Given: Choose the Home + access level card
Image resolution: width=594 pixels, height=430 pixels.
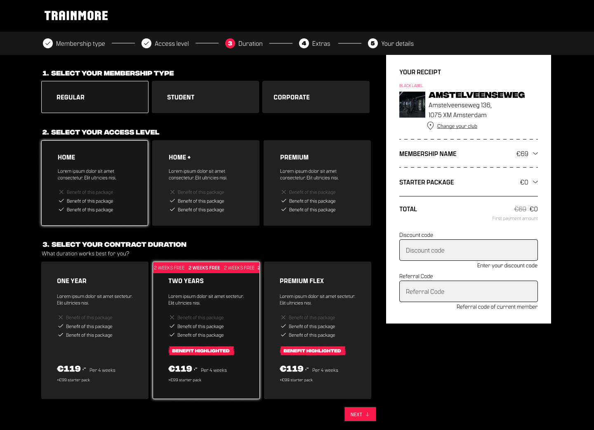Looking at the screenshot, I should [x=206, y=183].
